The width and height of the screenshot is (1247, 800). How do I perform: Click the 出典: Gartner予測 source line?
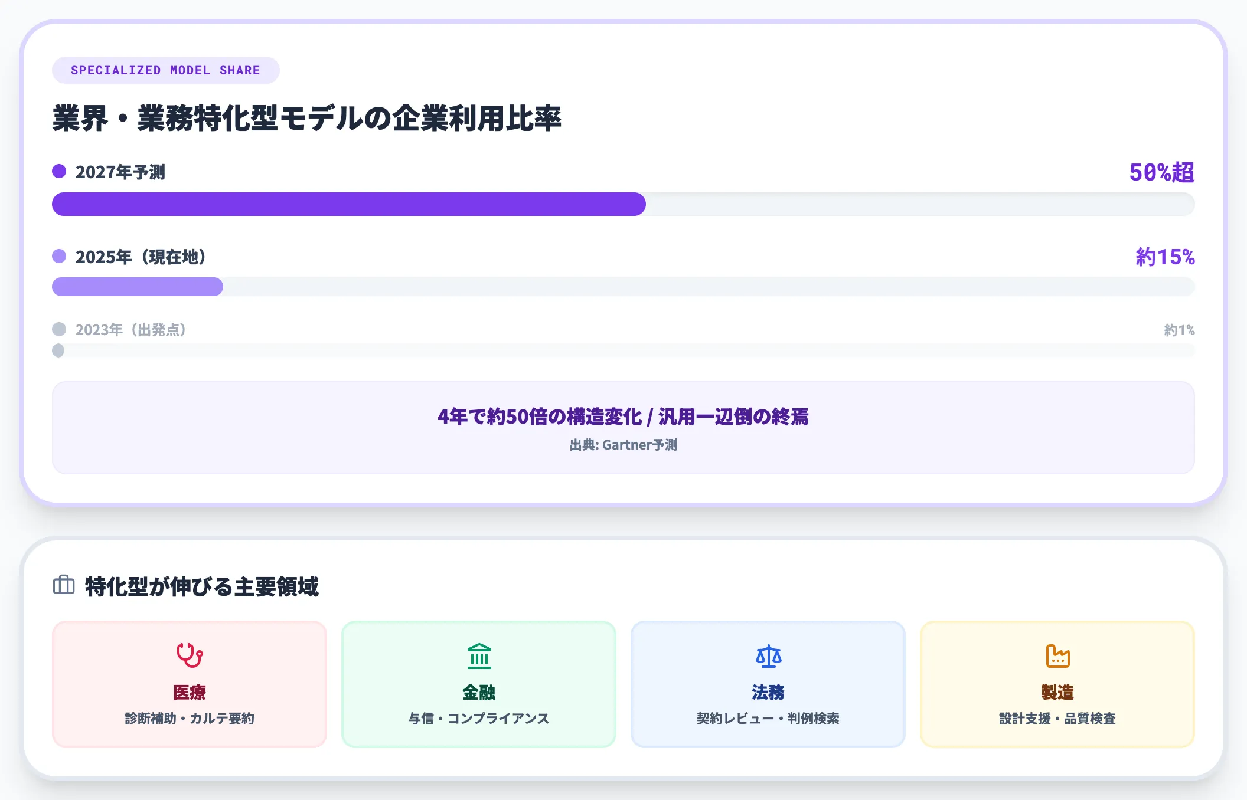point(623,445)
